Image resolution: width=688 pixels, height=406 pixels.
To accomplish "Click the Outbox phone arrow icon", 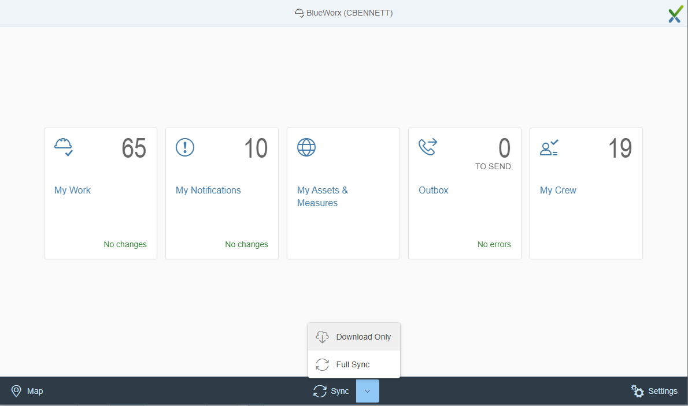I will (428, 147).
